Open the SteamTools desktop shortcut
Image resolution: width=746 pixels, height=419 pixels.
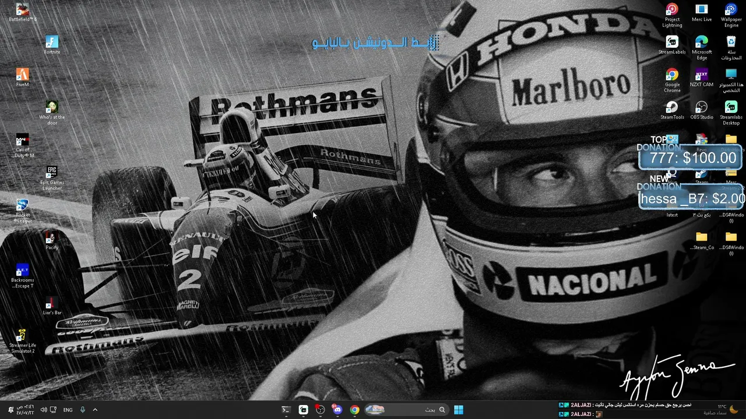[x=672, y=110]
